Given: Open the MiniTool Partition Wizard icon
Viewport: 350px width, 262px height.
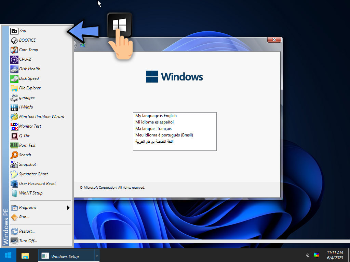Looking at the screenshot, I should [x=14, y=117].
